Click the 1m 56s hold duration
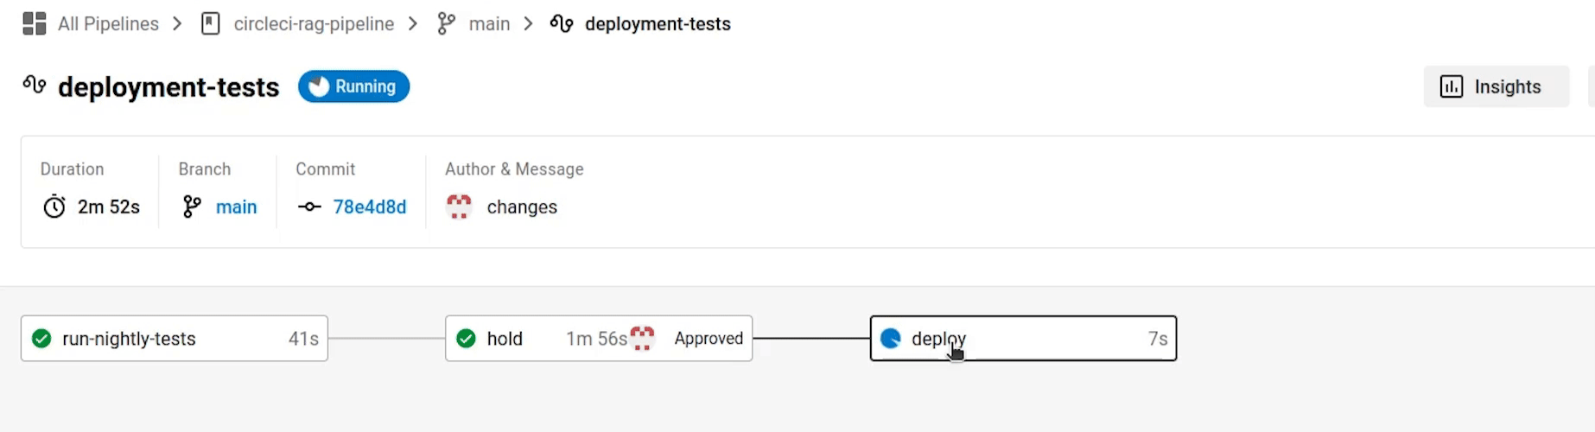The image size is (1595, 432). [x=596, y=339]
